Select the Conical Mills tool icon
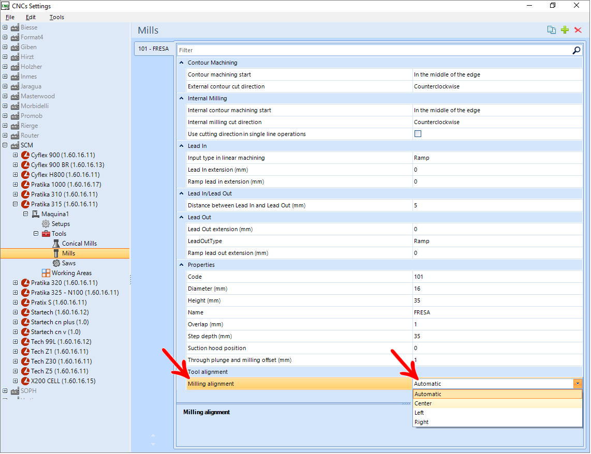The image size is (591, 454). [x=56, y=244]
